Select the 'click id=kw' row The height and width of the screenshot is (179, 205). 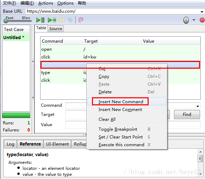(x=120, y=57)
